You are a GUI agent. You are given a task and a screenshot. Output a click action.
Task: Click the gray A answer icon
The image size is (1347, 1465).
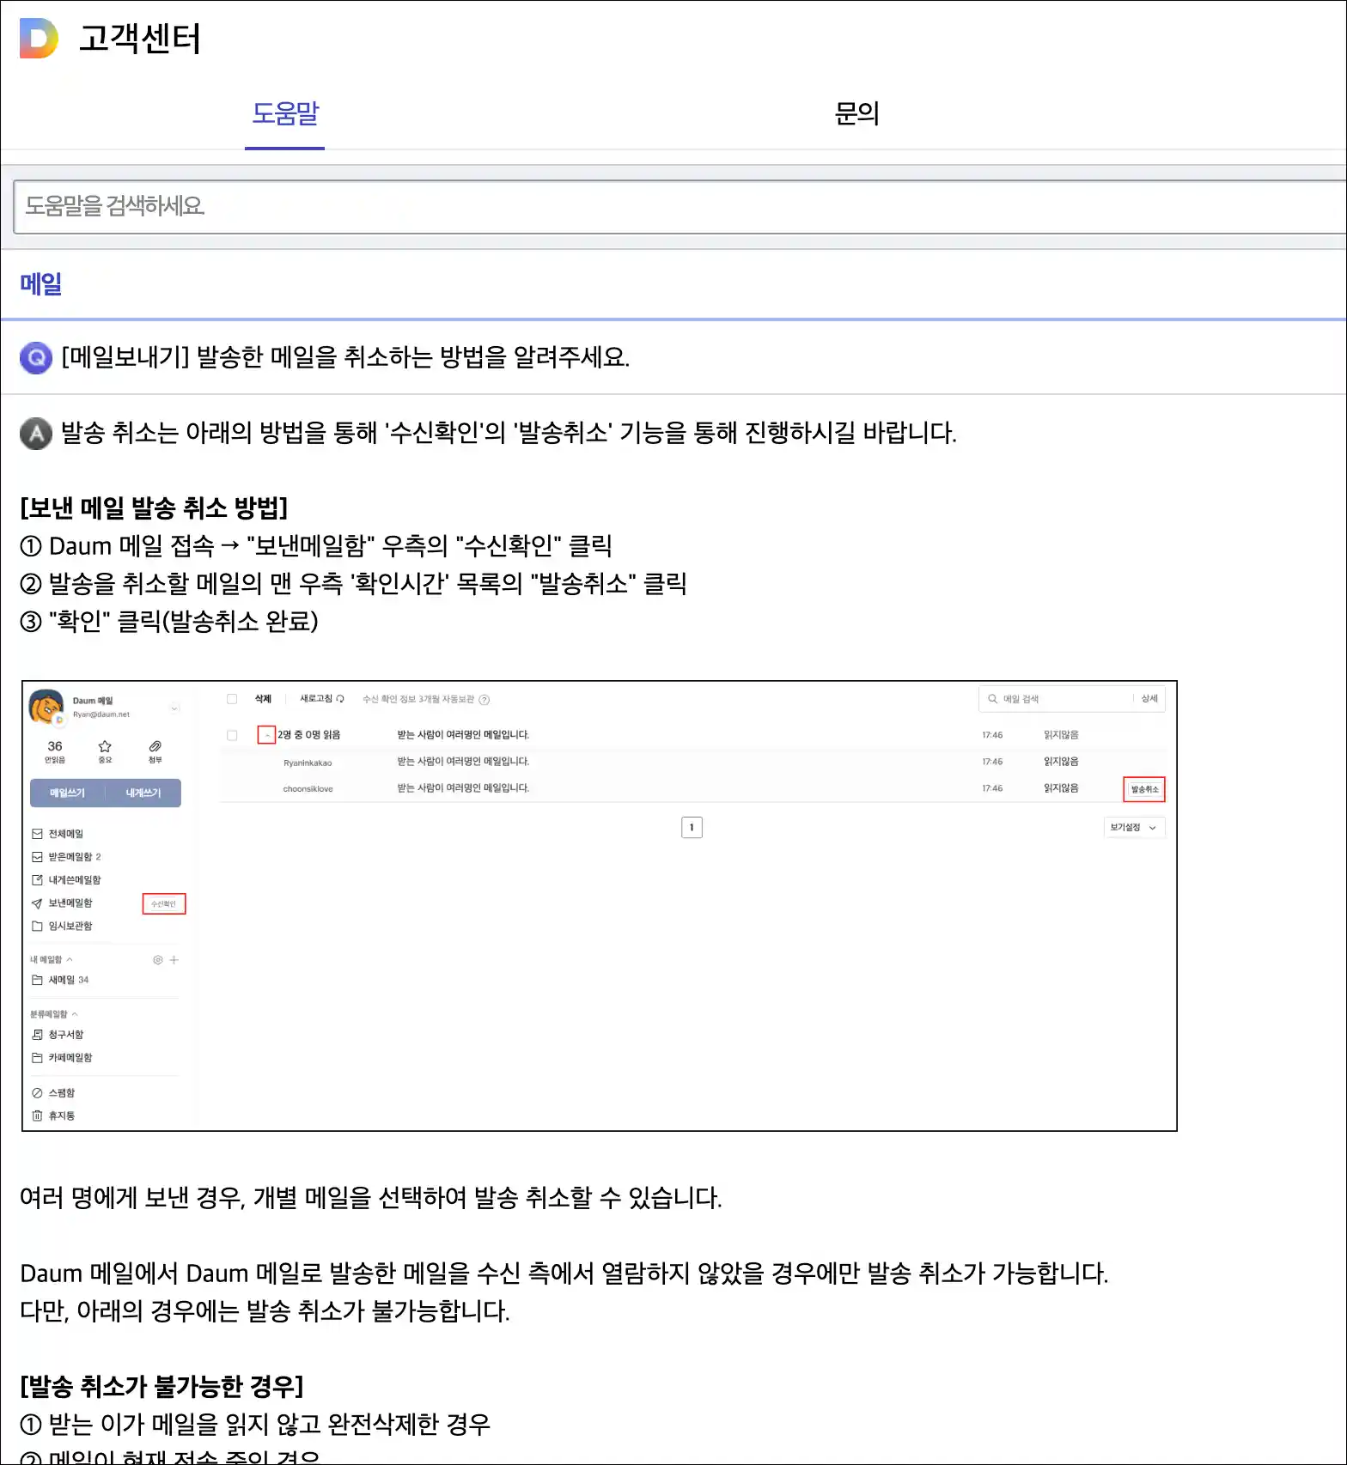click(x=36, y=433)
